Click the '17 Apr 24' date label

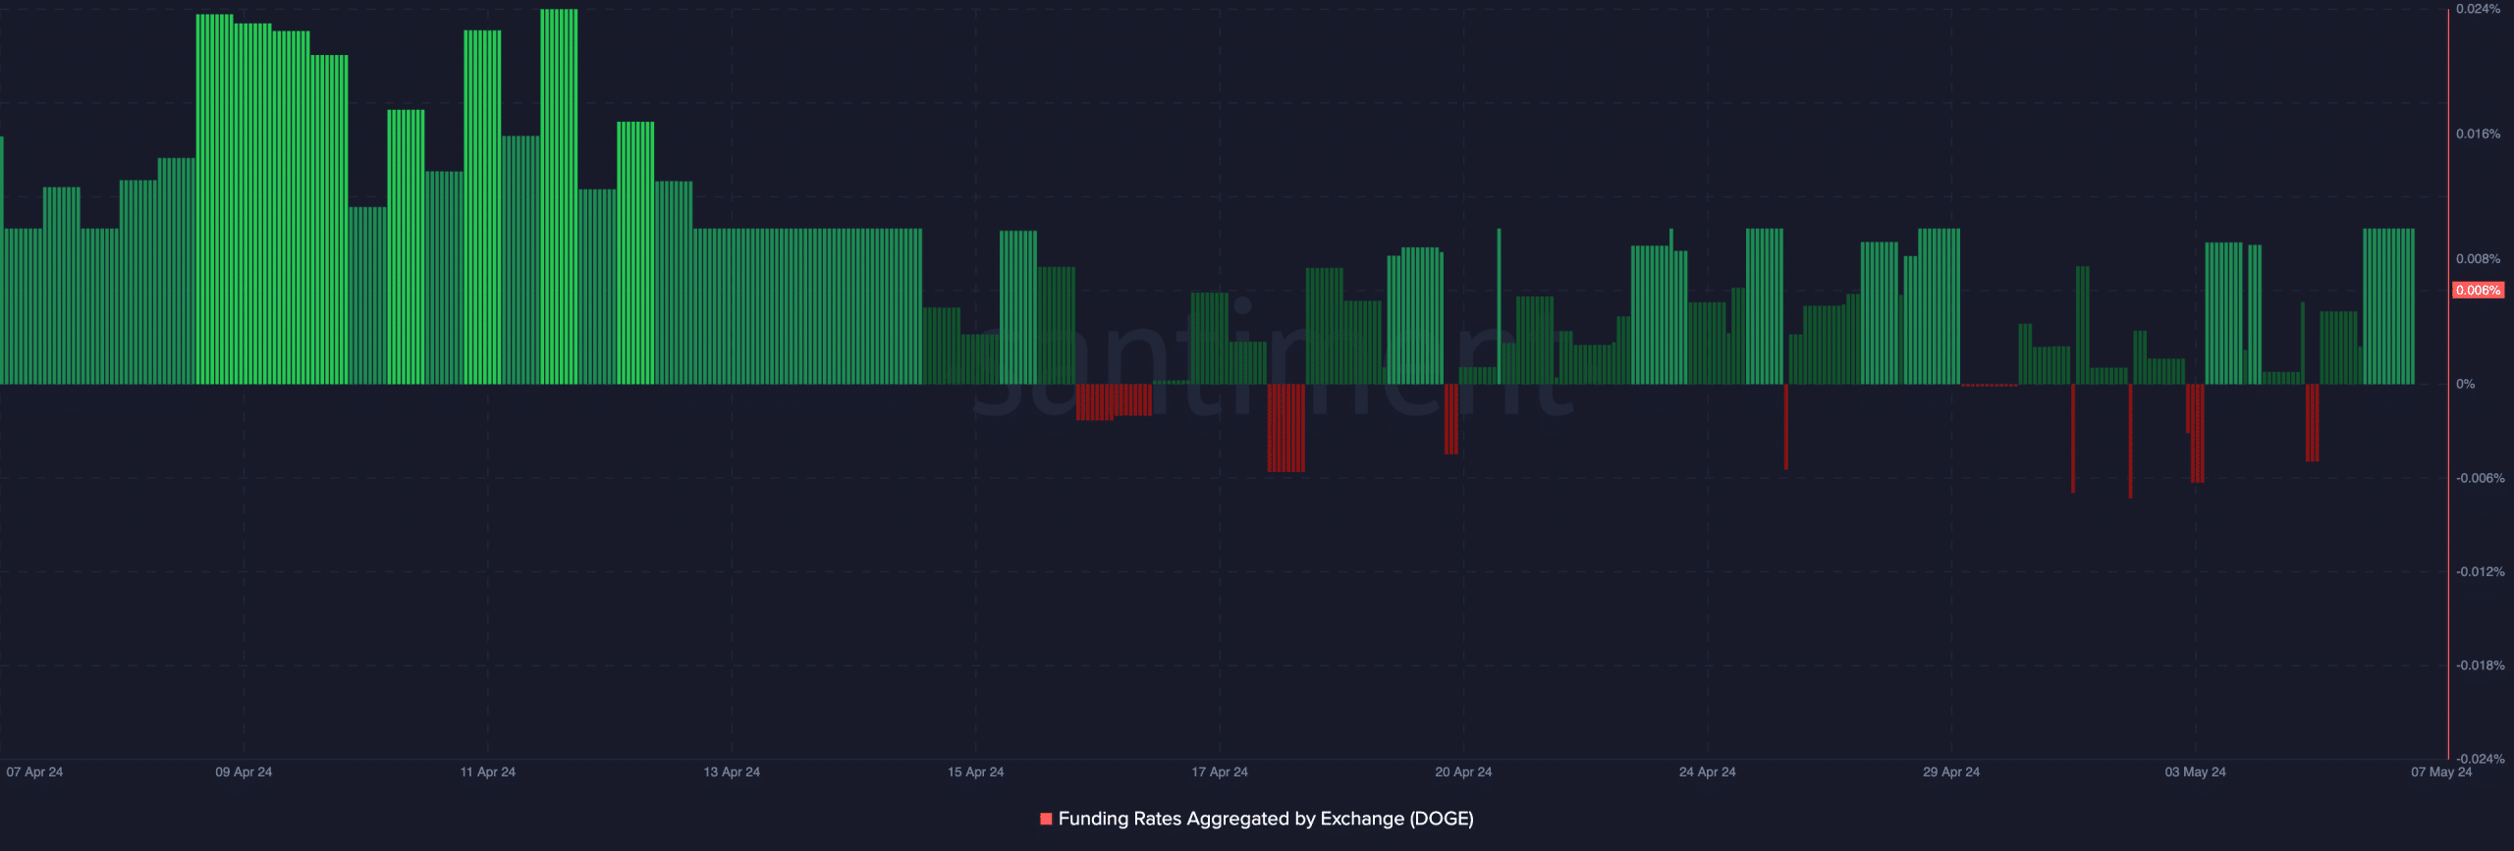point(1220,772)
